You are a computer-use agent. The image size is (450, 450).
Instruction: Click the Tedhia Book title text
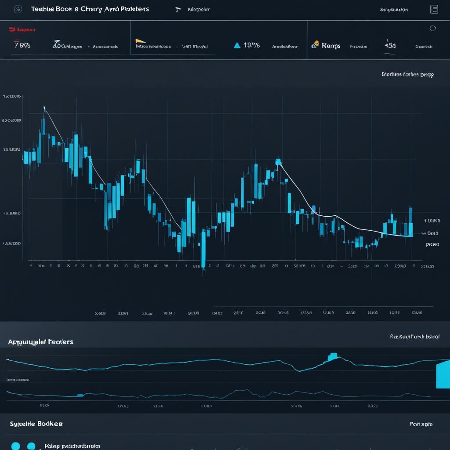[x=90, y=9]
